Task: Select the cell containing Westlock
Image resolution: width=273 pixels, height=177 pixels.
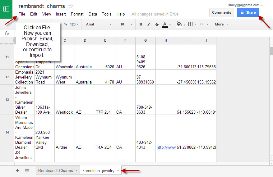Action: tap(65, 100)
